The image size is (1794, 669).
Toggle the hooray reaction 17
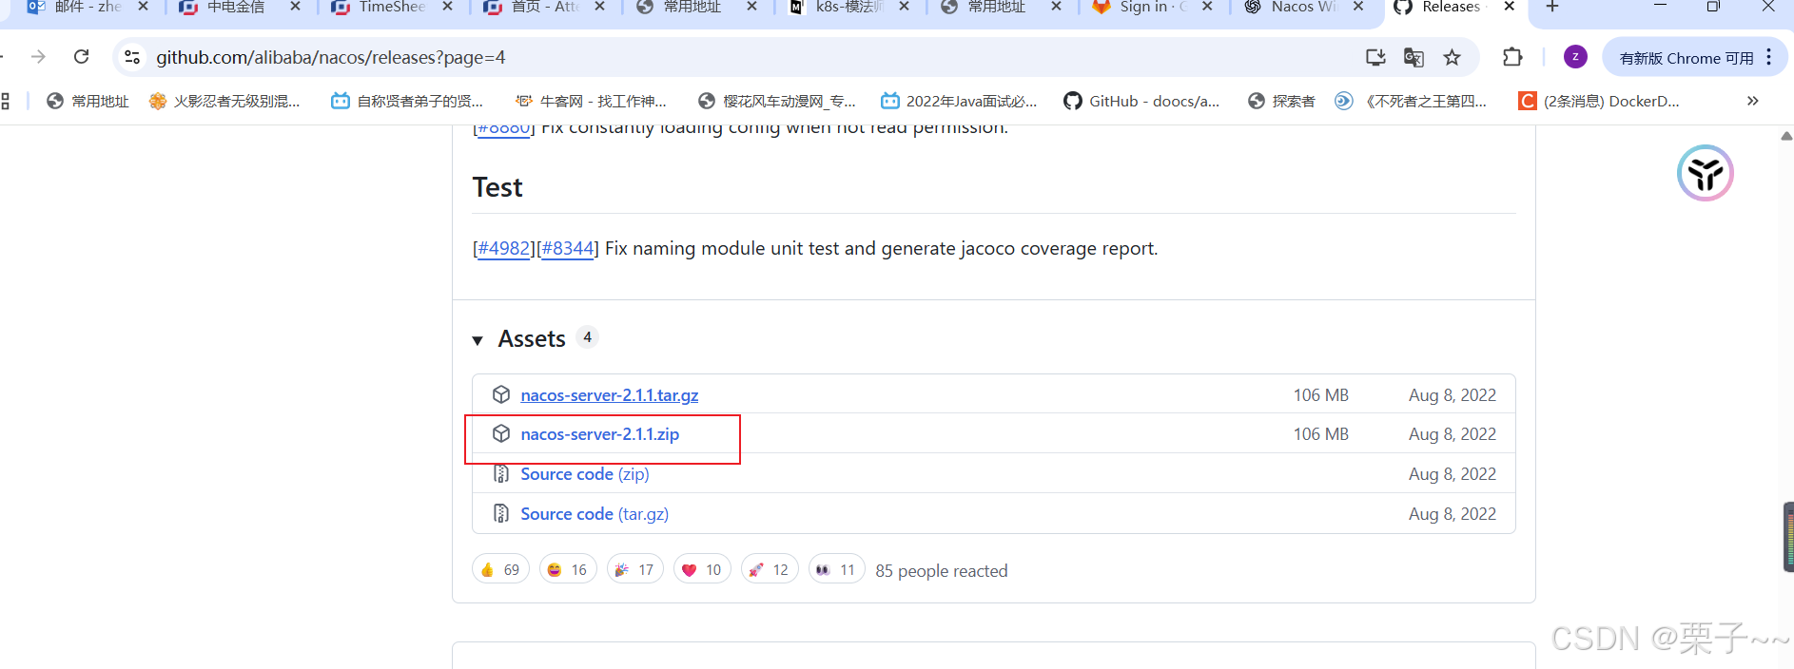[x=635, y=569]
